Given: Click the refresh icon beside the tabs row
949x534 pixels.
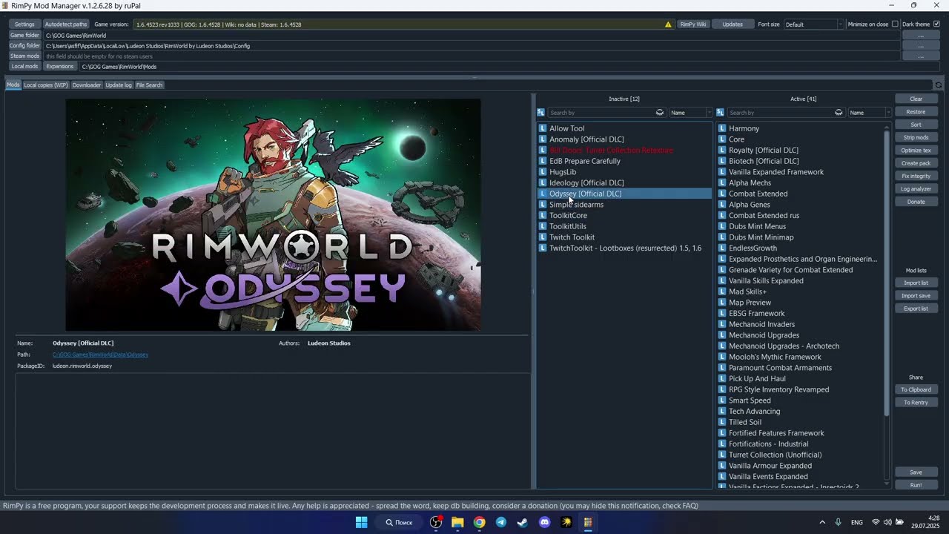Looking at the screenshot, I should tap(938, 85).
